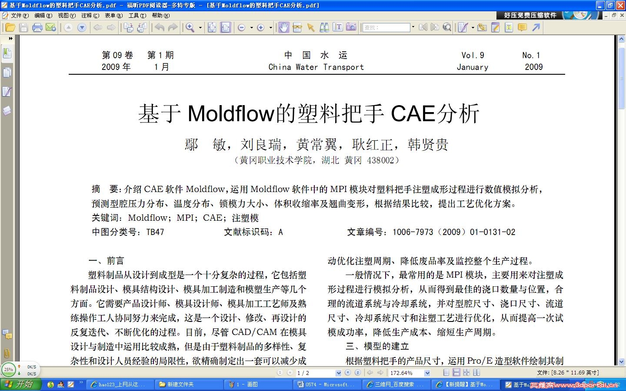This screenshot has height=391, width=626.
Task: Click the Redo curved arrow icon
Action: tap(173, 27)
